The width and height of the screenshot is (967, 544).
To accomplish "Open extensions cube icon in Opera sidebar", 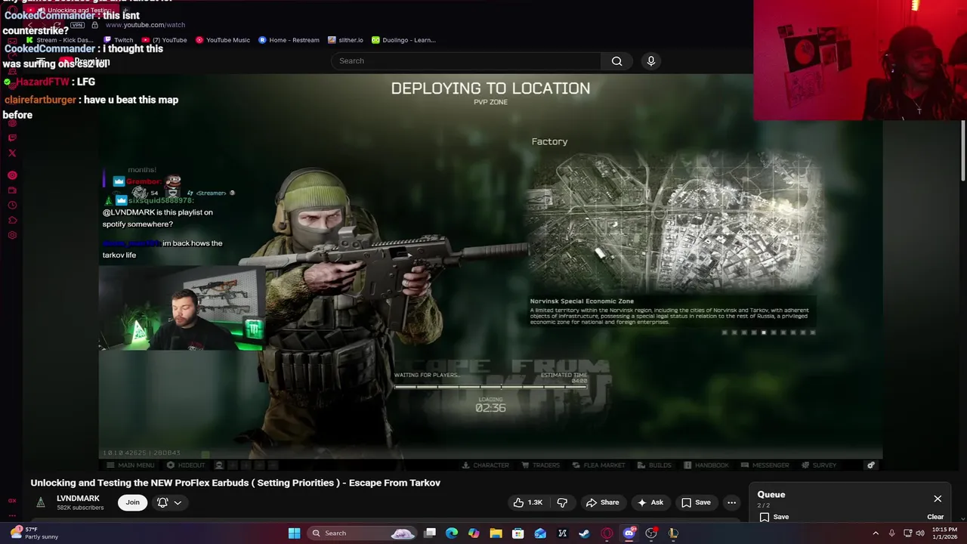I will [x=12, y=221].
